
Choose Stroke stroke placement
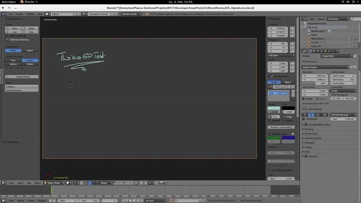(x=30, y=64)
